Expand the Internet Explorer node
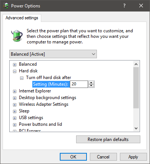The height and width of the screenshot is (164, 150). [14, 91]
